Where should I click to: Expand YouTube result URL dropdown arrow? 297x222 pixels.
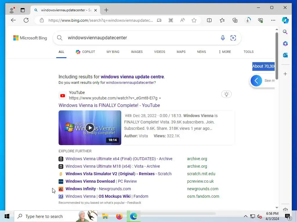point(160,98)
